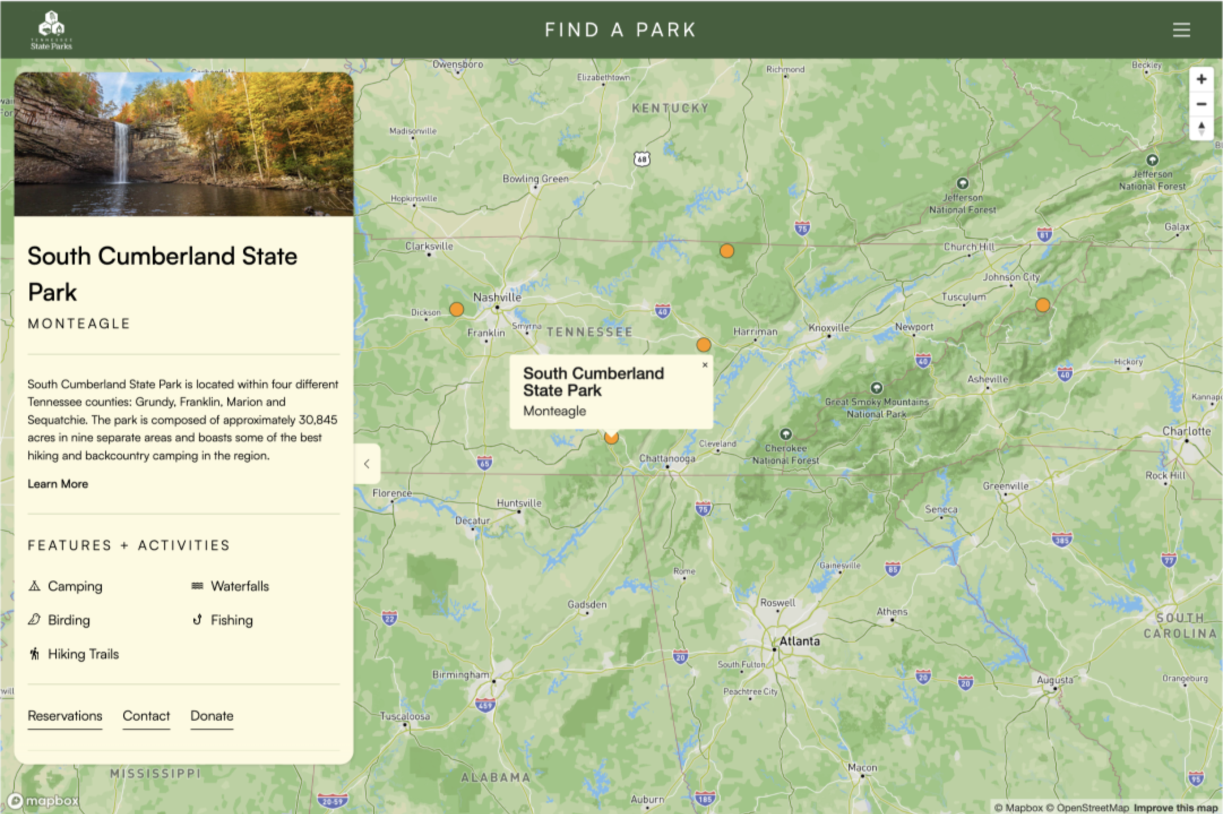Viewport: 1223px width, 814px height.
Task: Click the orange park marker near Dickson
Action: pyautogui.click(x=457, y=309)
